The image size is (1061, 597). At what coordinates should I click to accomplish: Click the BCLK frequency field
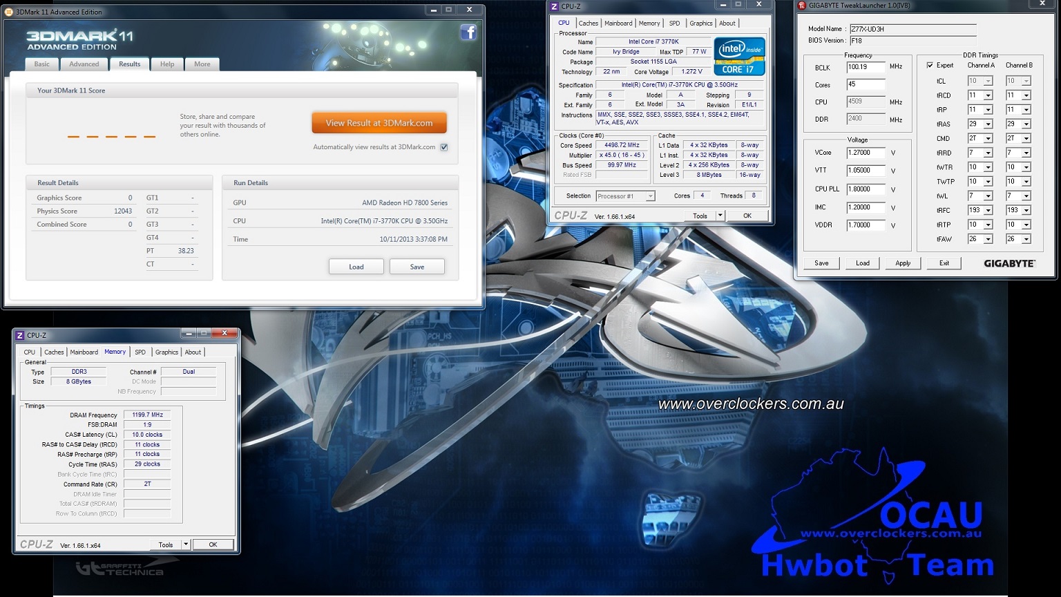coord(866,68)
